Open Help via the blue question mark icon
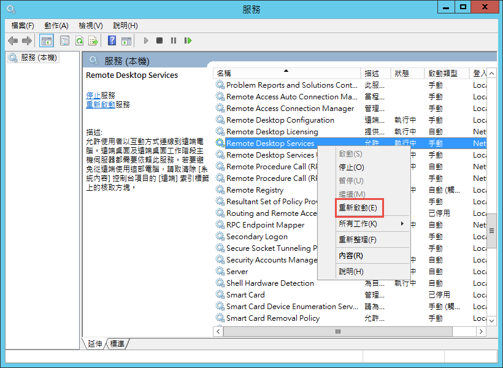 pos(112,40)
